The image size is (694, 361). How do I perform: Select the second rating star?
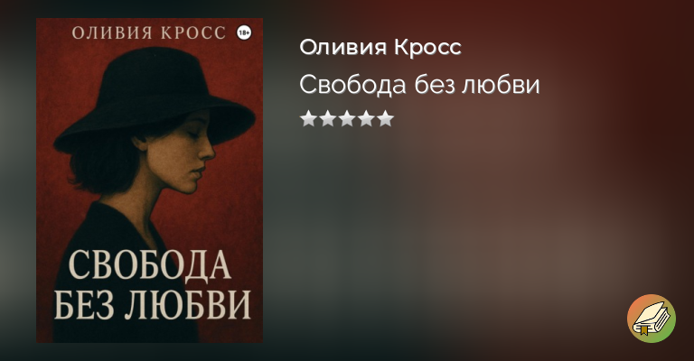(x=327, y=118)
